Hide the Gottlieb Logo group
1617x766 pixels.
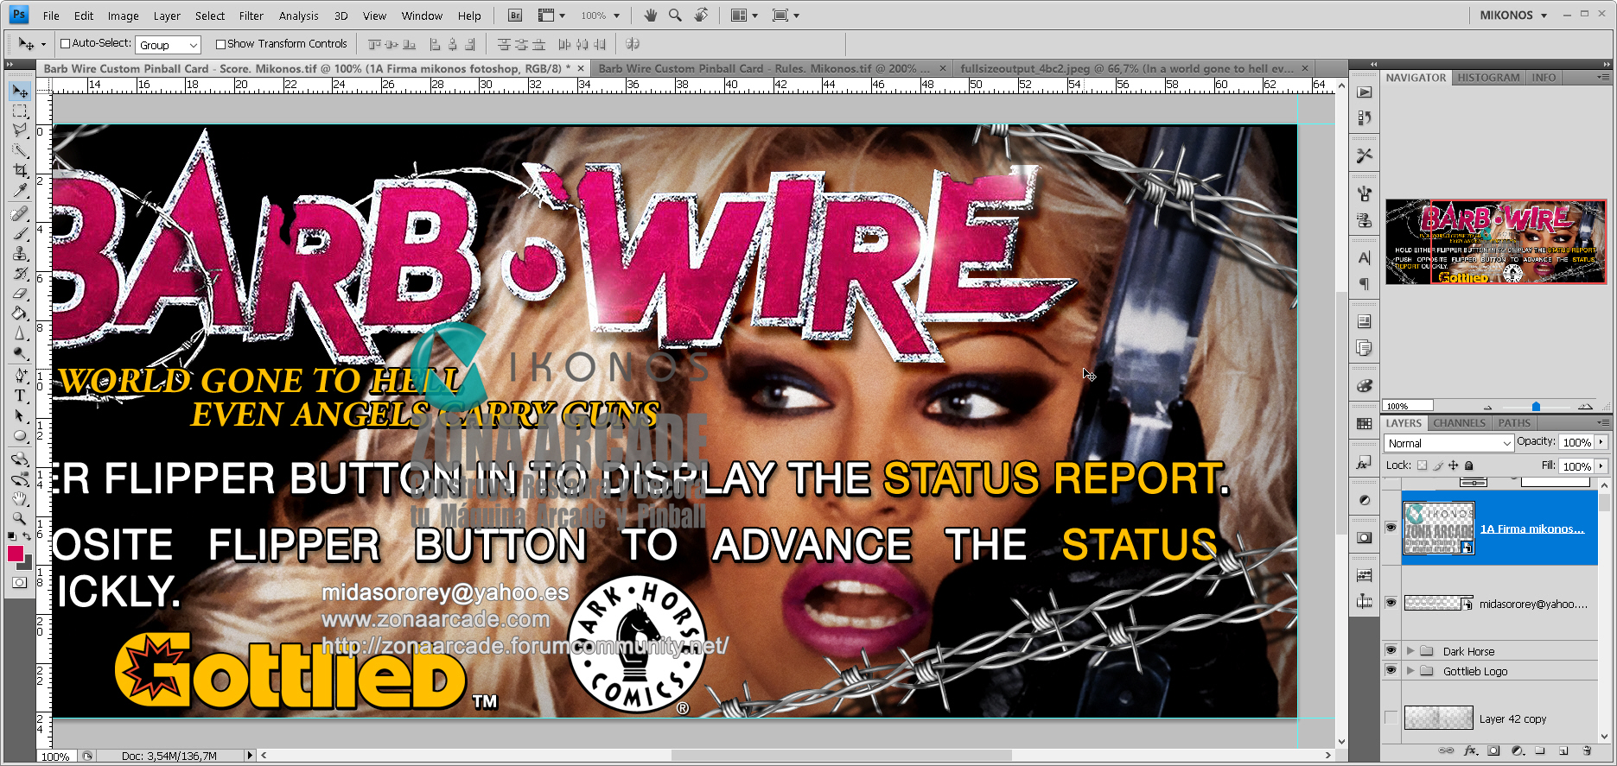[x=1391, y=670]
